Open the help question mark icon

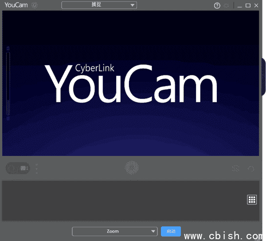pos(217,6)
